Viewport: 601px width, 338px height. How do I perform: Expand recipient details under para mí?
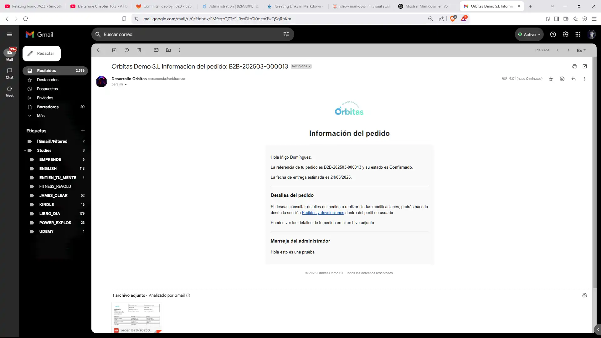pyautogui.click(x=125, y=84)
